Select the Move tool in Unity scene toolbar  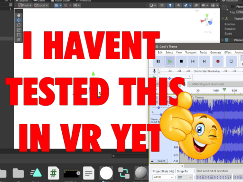[19, 20]
